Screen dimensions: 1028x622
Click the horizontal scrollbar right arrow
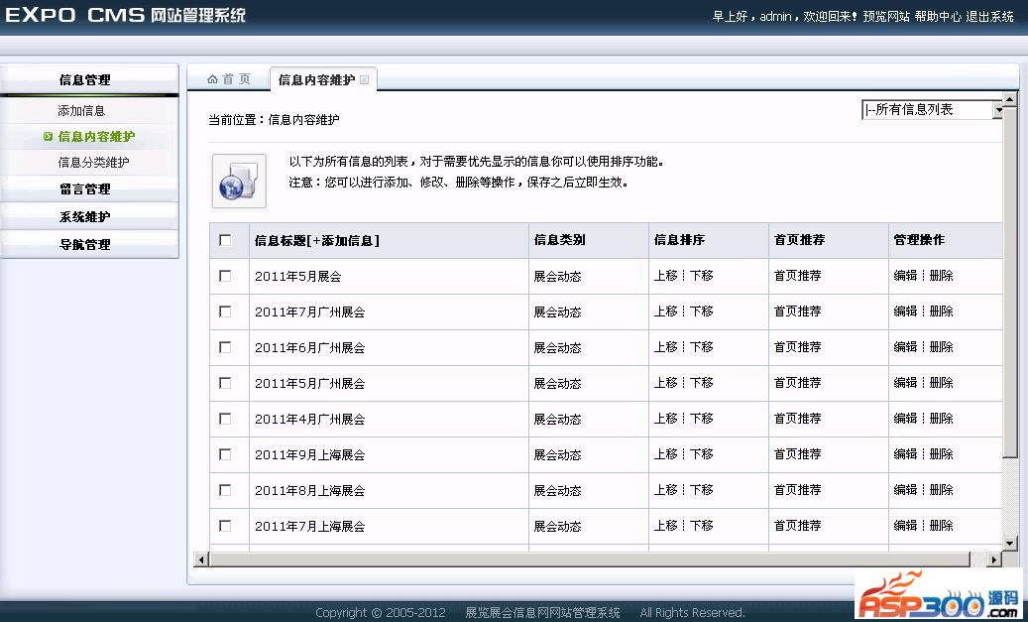pos(994,560)
